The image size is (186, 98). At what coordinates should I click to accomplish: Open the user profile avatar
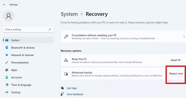(9, 16)
